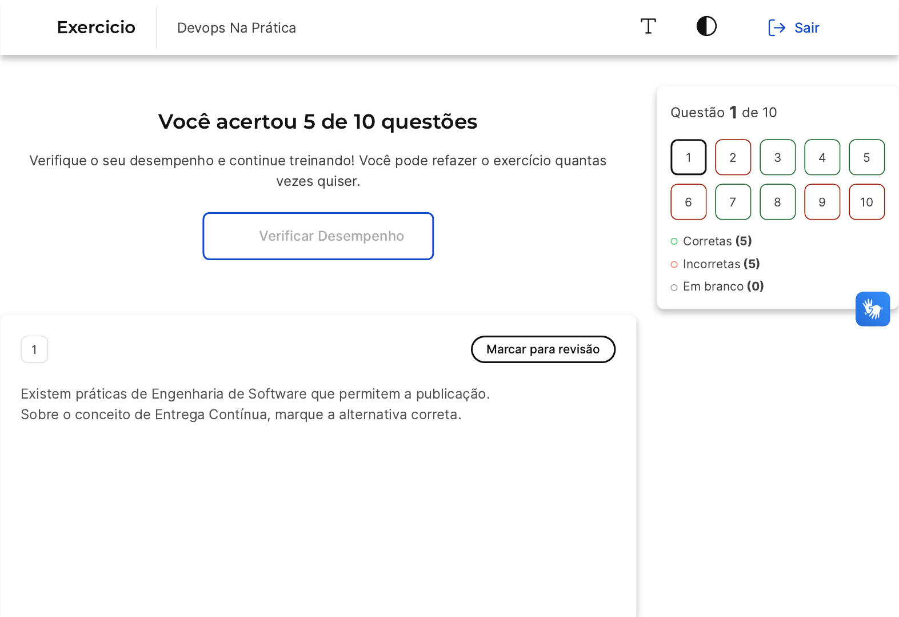The image size is (899, 617).
Task: Select question 7 box
Action: pyautogui.click(x=733, y=202)
